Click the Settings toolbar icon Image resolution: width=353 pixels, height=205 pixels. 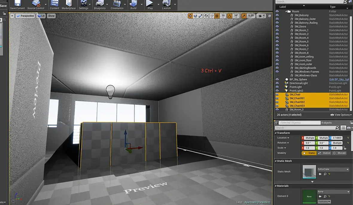click(x=83, y=5)
